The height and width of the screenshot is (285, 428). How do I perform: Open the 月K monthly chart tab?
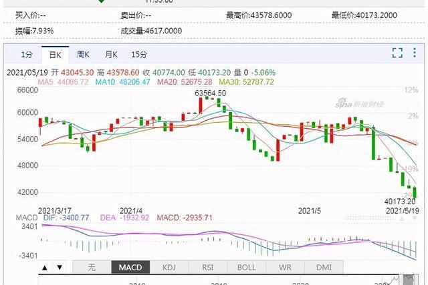click(x=110, y=54)
